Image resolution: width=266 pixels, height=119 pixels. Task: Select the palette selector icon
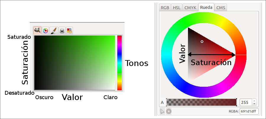pos(69,31)
